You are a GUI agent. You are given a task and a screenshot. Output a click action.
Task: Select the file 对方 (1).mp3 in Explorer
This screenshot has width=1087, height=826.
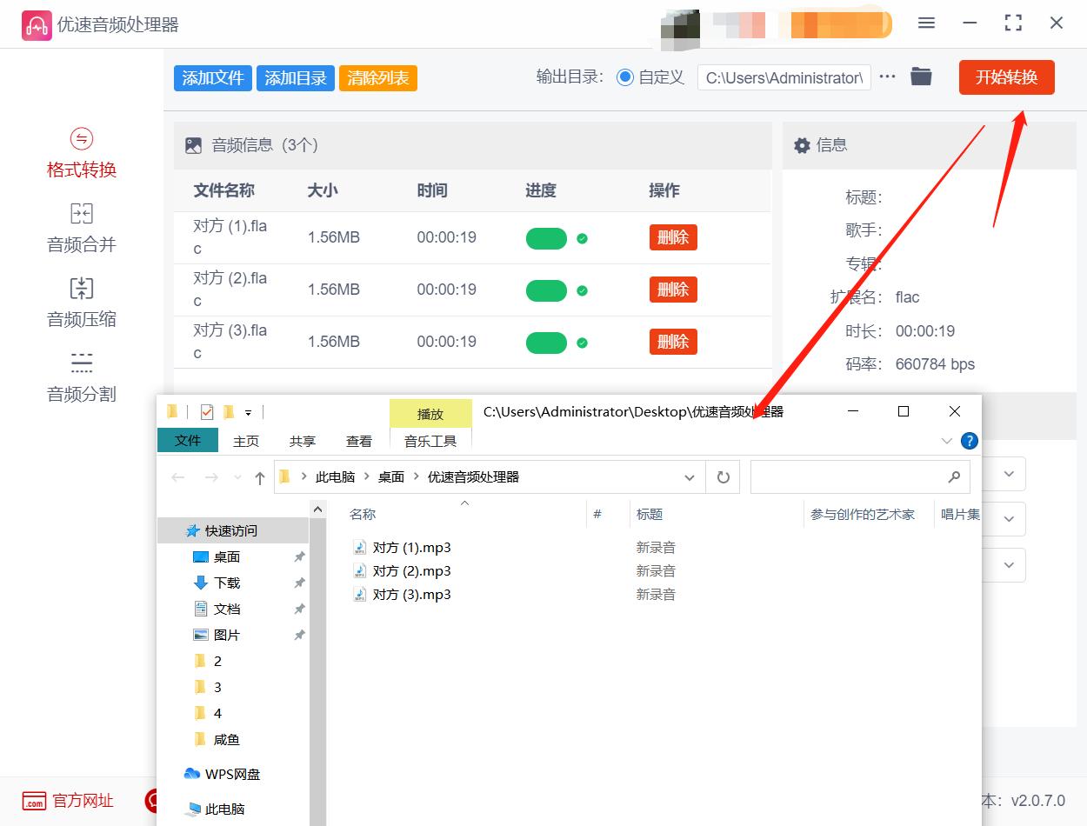click(410, 547)
